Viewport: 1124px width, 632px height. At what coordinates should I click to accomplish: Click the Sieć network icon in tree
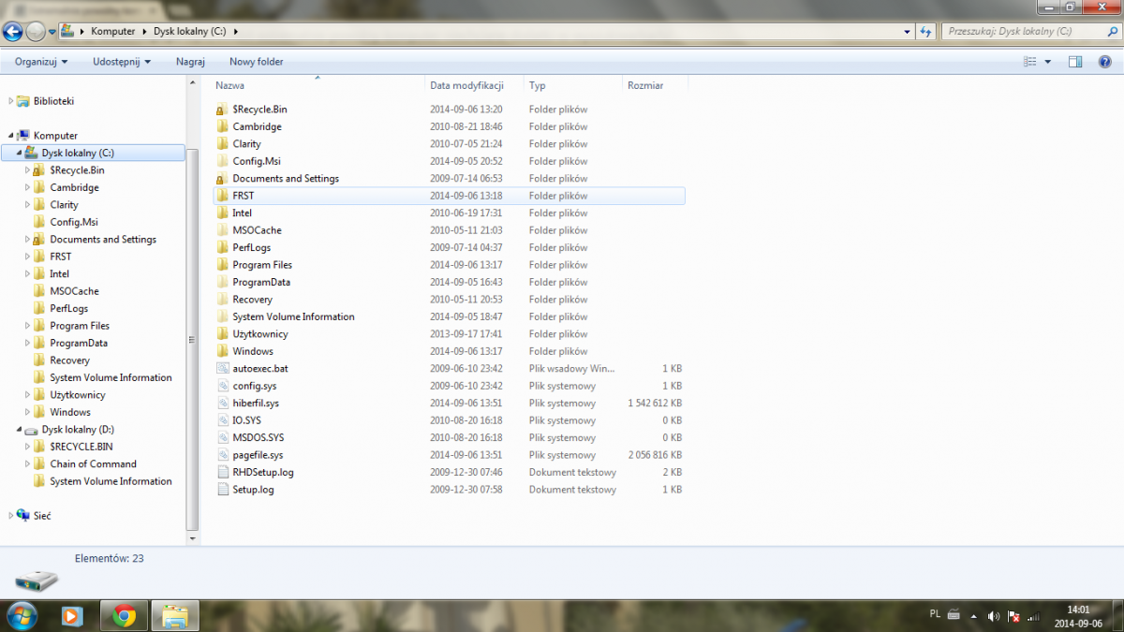point(22,516)
